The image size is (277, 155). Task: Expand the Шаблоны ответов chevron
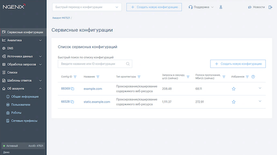point(40,81)
